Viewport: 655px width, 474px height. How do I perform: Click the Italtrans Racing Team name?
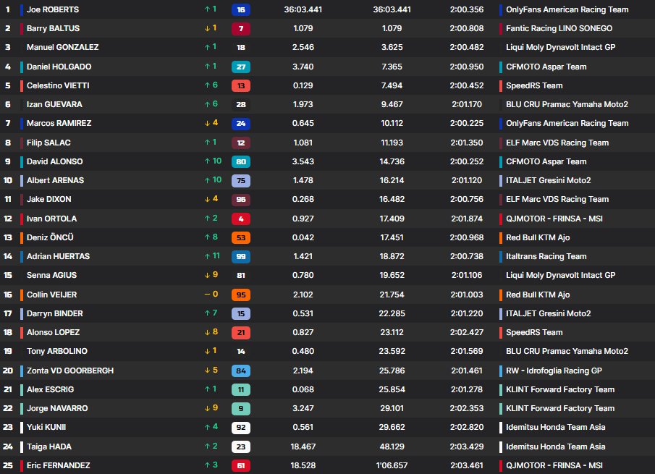546,256
